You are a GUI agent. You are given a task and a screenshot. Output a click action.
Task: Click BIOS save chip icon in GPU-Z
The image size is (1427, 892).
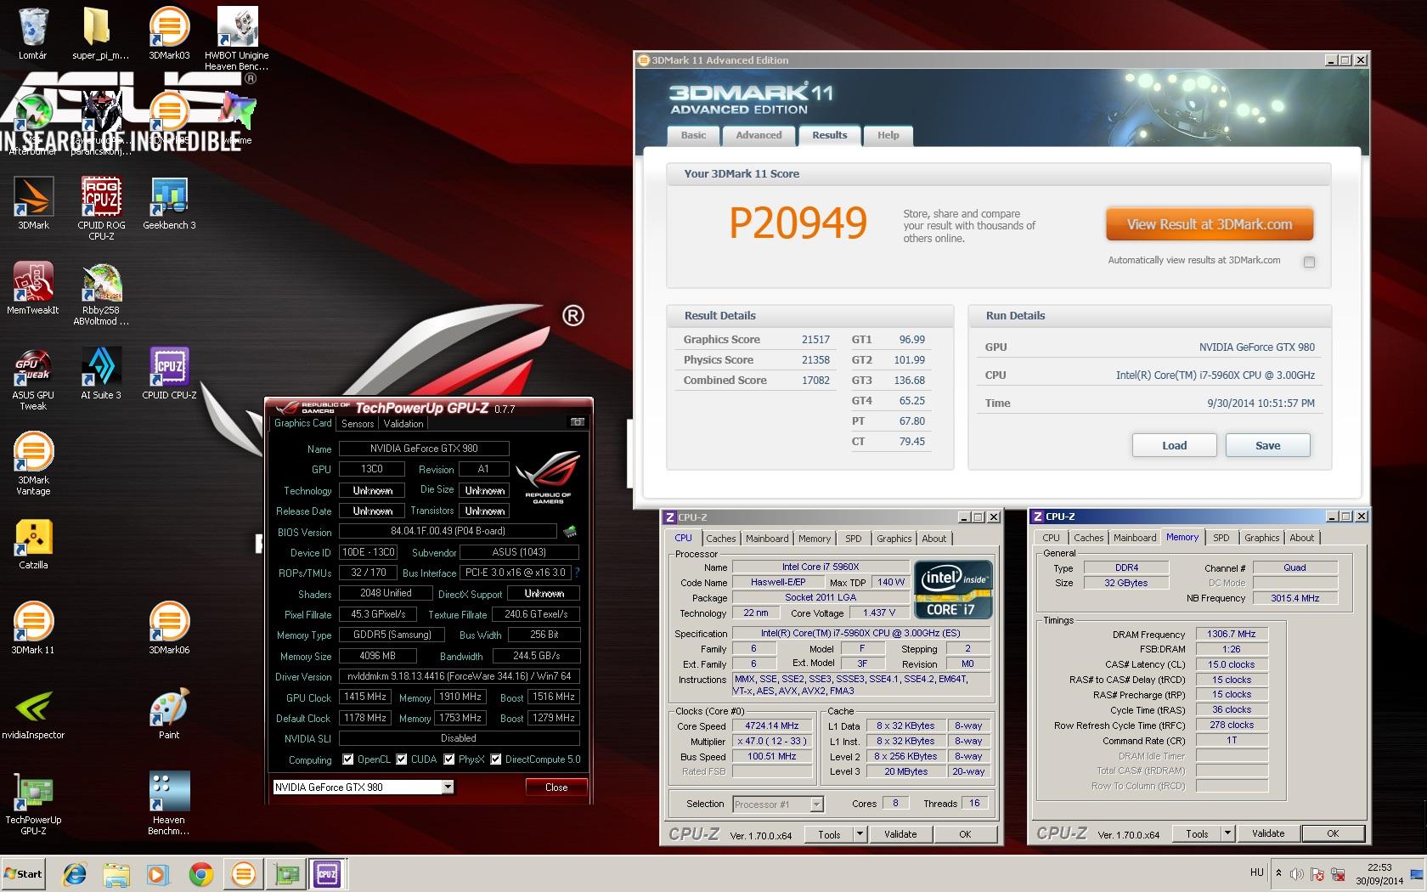(570, 531)
